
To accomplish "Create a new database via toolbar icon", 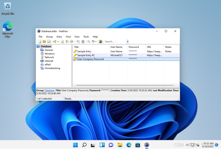I will pos(40,41).
